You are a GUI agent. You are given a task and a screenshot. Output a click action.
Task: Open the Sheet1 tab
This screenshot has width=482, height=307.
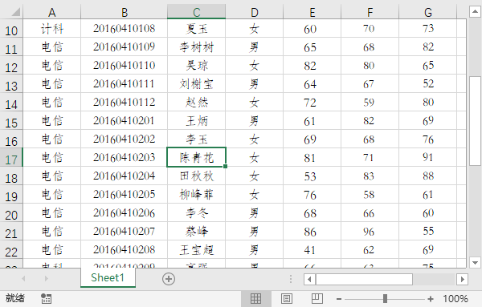tap(108, 278)
